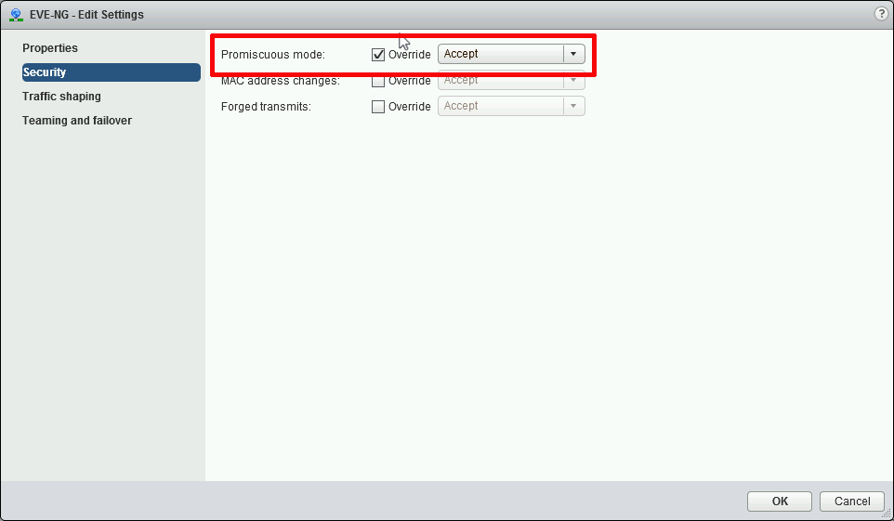The image size is (894, 521).
Task: Click the OK button
Action: tap(780, 501)
